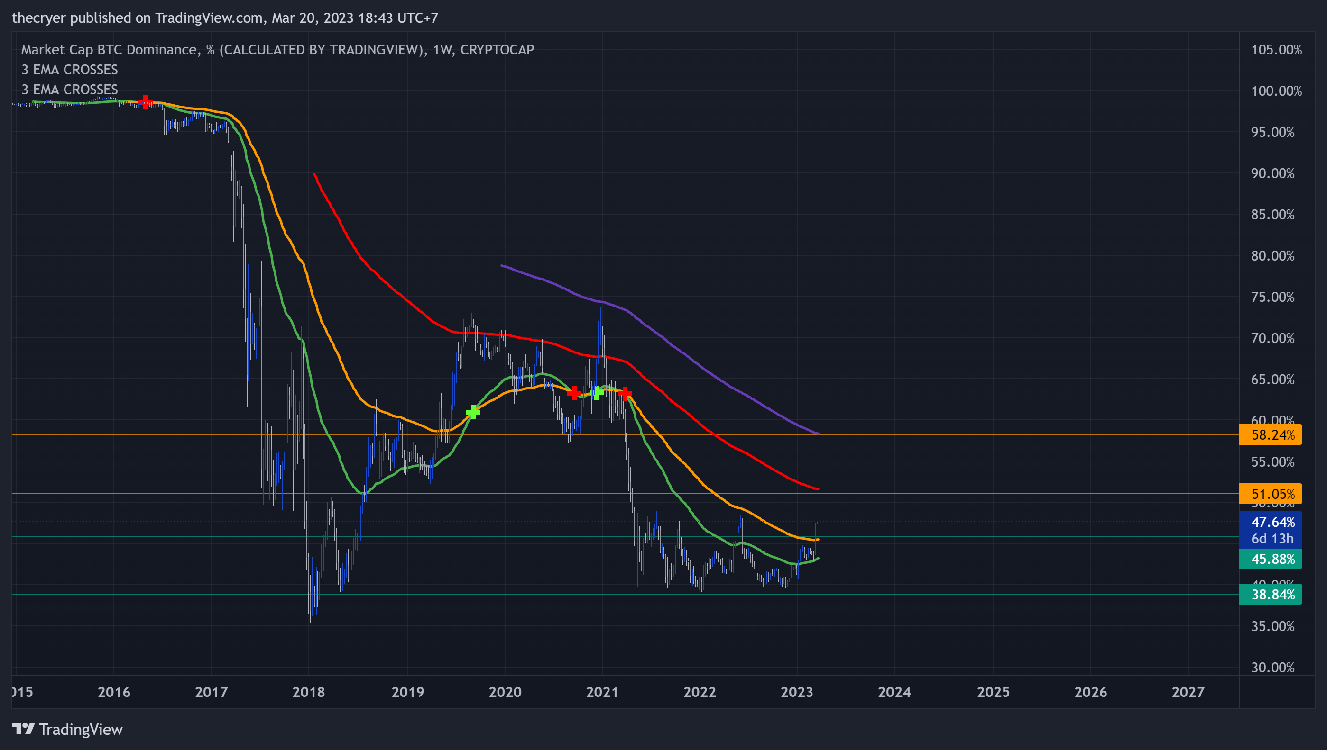Click the 2020 label on time axis

click(505, 692)
